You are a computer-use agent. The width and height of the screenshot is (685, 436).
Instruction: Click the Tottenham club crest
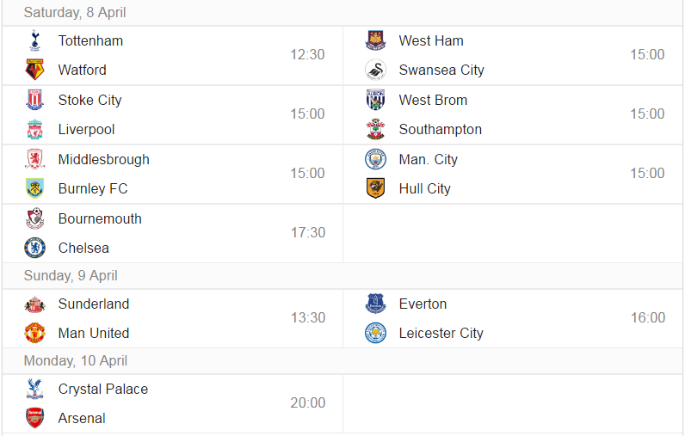[x=35, y=40]
